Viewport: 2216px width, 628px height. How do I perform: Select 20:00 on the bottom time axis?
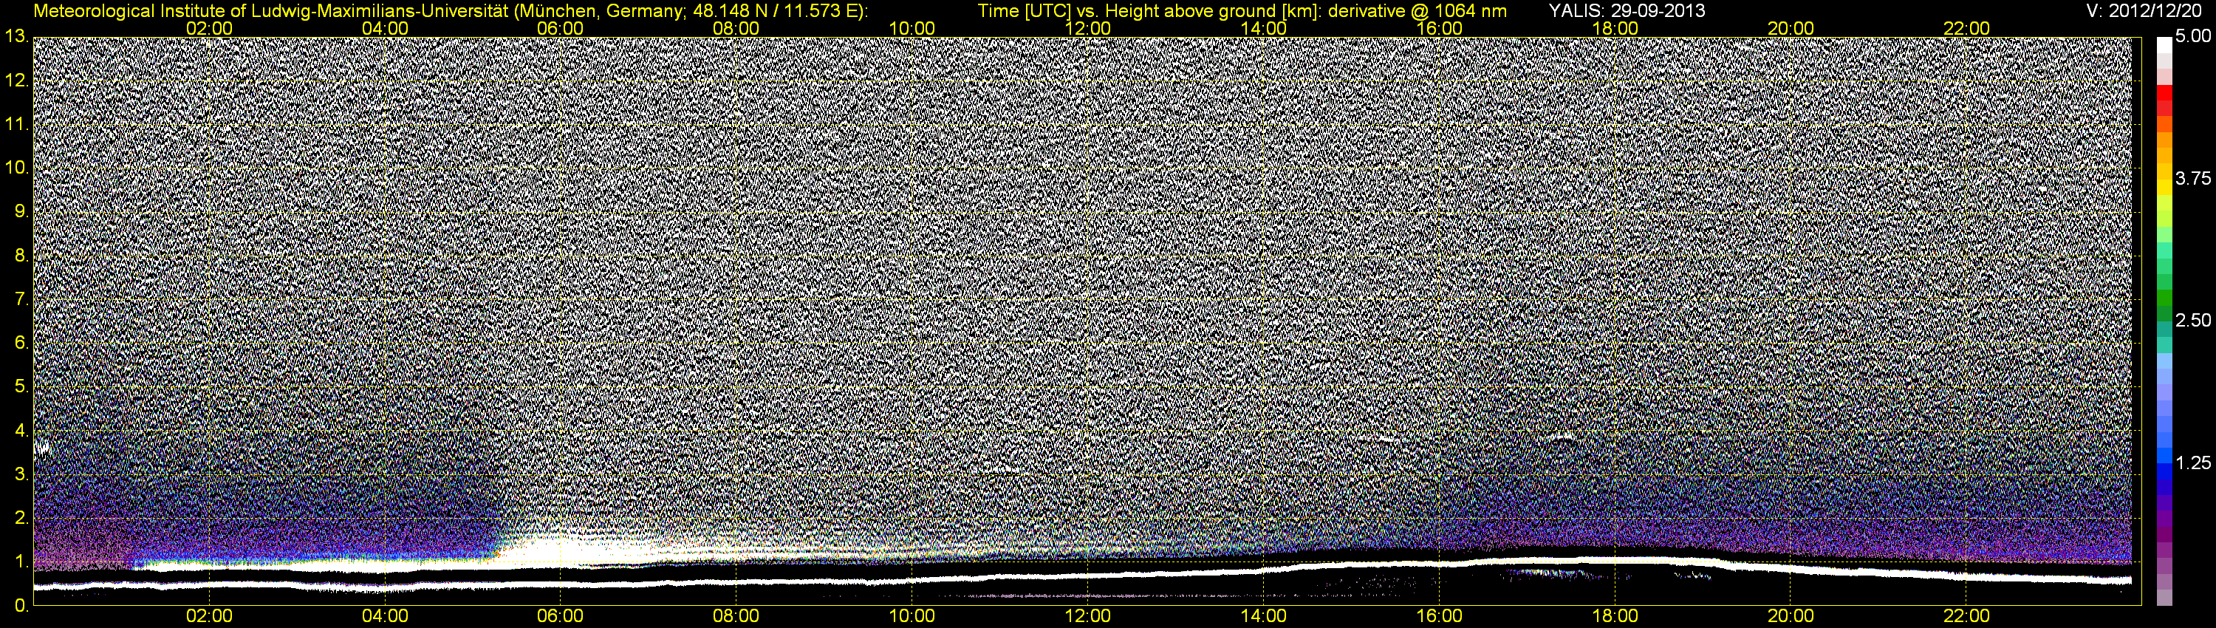[x=1791, y=617]
